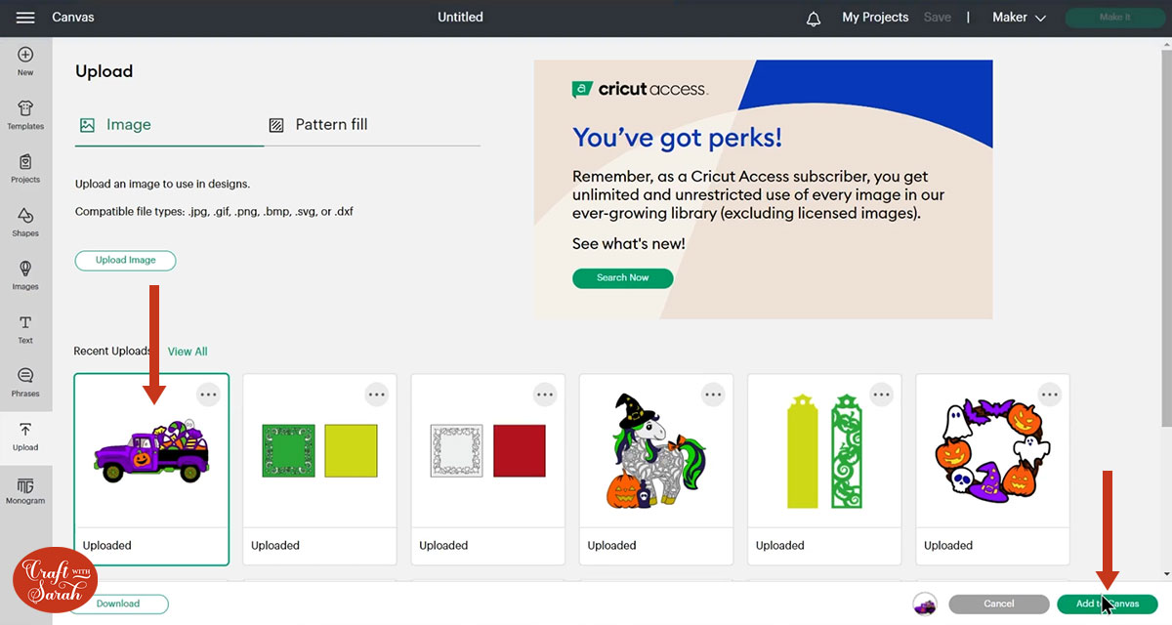Click the Cancel button
The image size is (1172, 625).
click(998, 604)
